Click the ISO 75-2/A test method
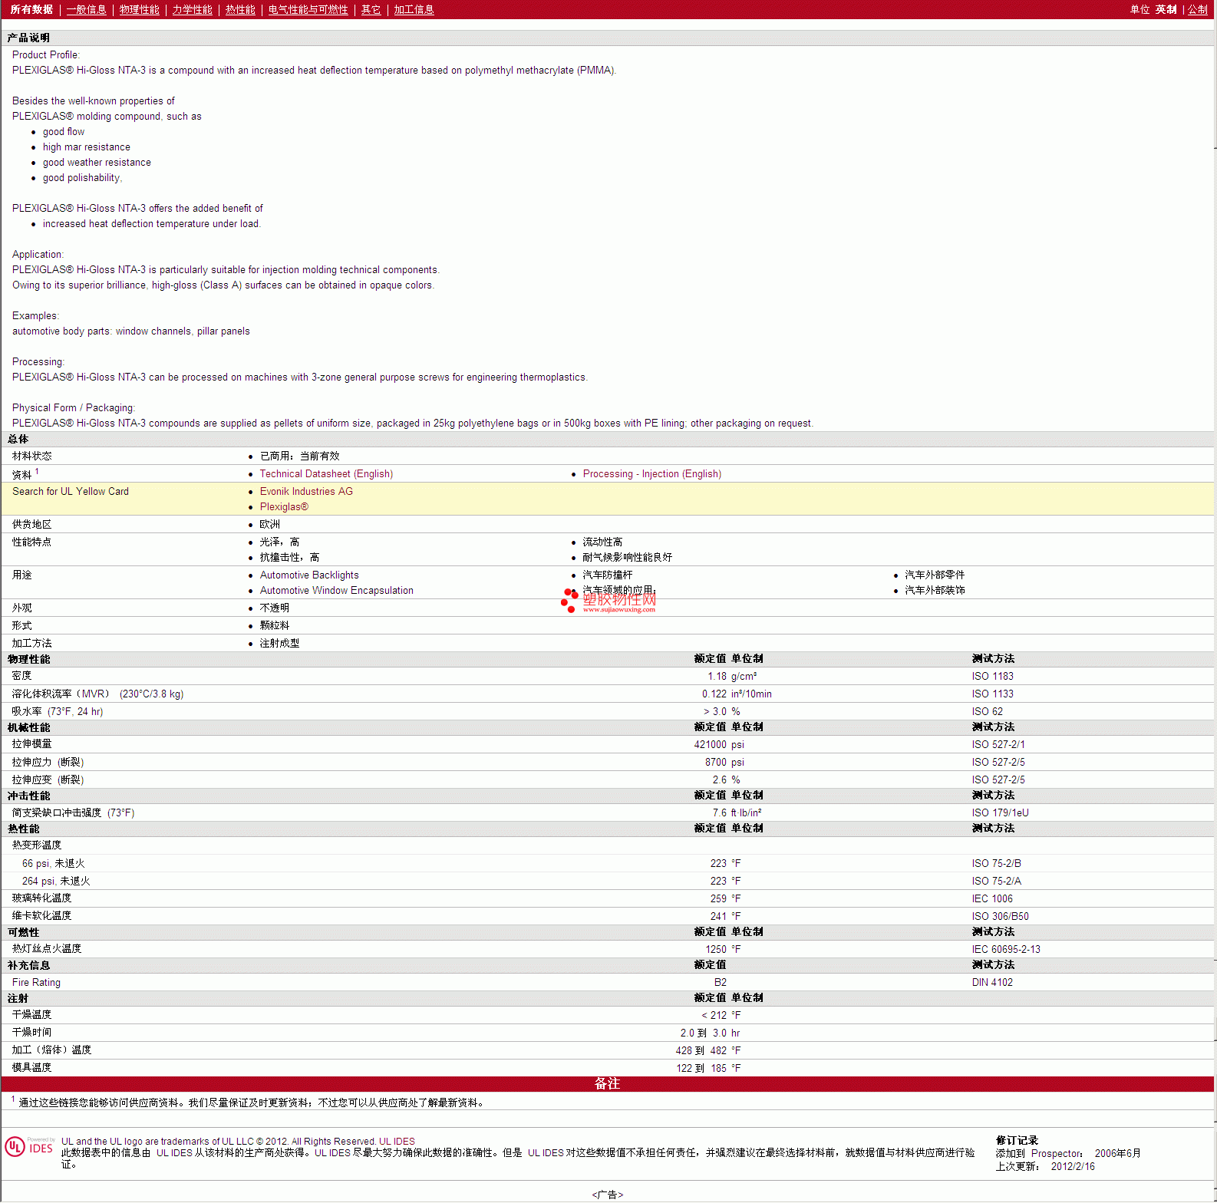 tap(996, 882)
